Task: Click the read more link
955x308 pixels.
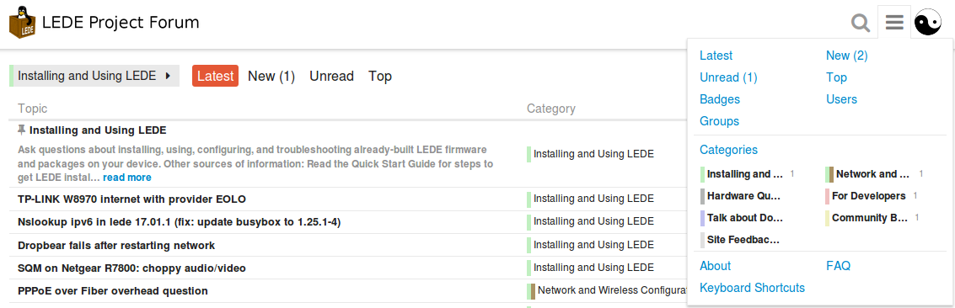Action: click(127, 178)
